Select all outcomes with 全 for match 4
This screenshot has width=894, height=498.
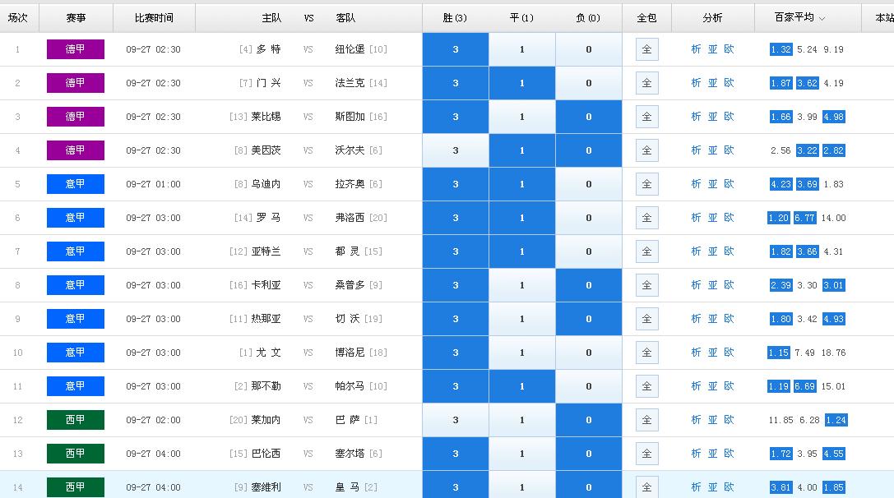pyautogui.click(x=646, y=150)
